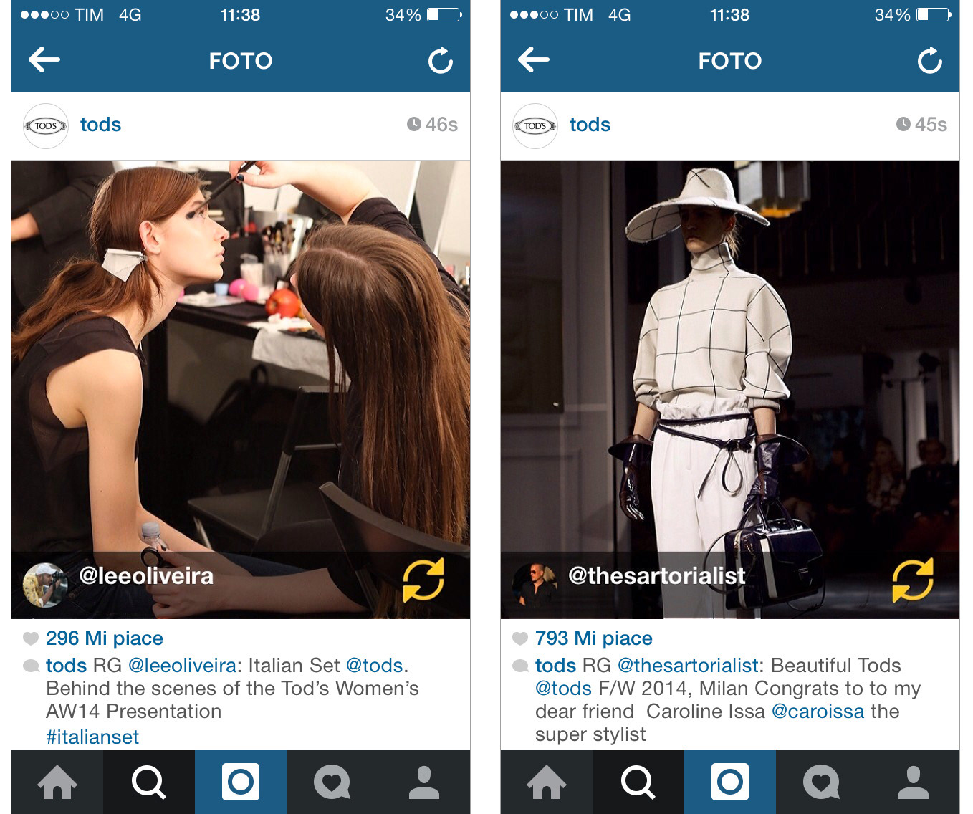Tap the caption text 'super stylist'
Screen dimensions: 973x814
590,734
